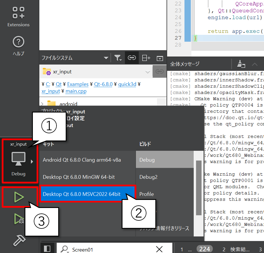Open the ファイルシステム view dropdown
Image resolution: width=264 pixels, height=253 pixels.
point(106,58)
